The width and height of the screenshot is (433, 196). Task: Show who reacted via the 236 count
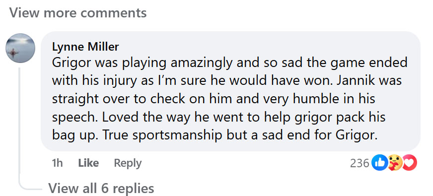coord(360,163)
